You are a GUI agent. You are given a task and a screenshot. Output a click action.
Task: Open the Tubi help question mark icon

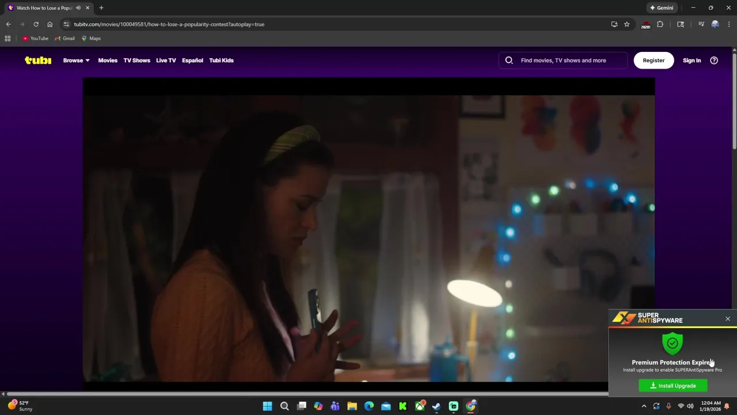(x=714, y=61)
